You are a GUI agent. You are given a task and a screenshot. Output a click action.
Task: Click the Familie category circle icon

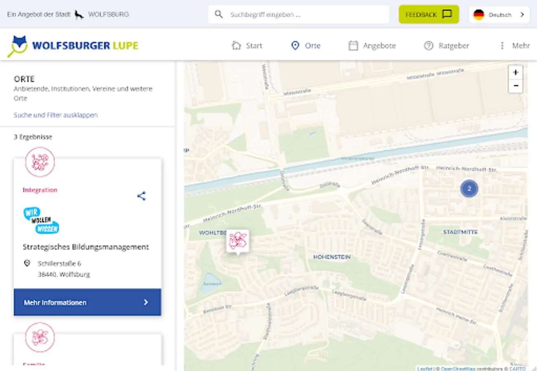40,337
